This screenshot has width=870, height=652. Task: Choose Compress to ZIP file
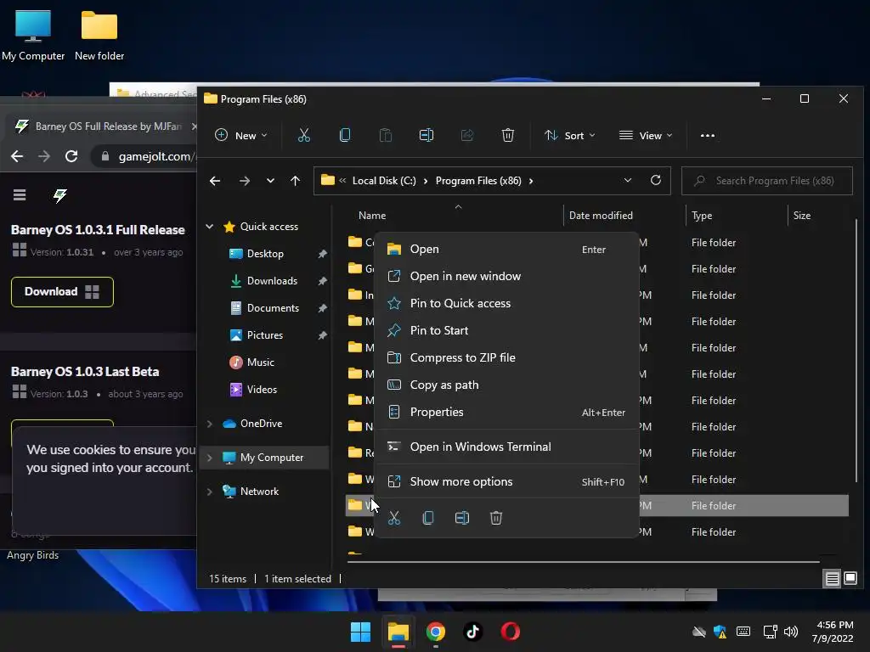(506, 357)
